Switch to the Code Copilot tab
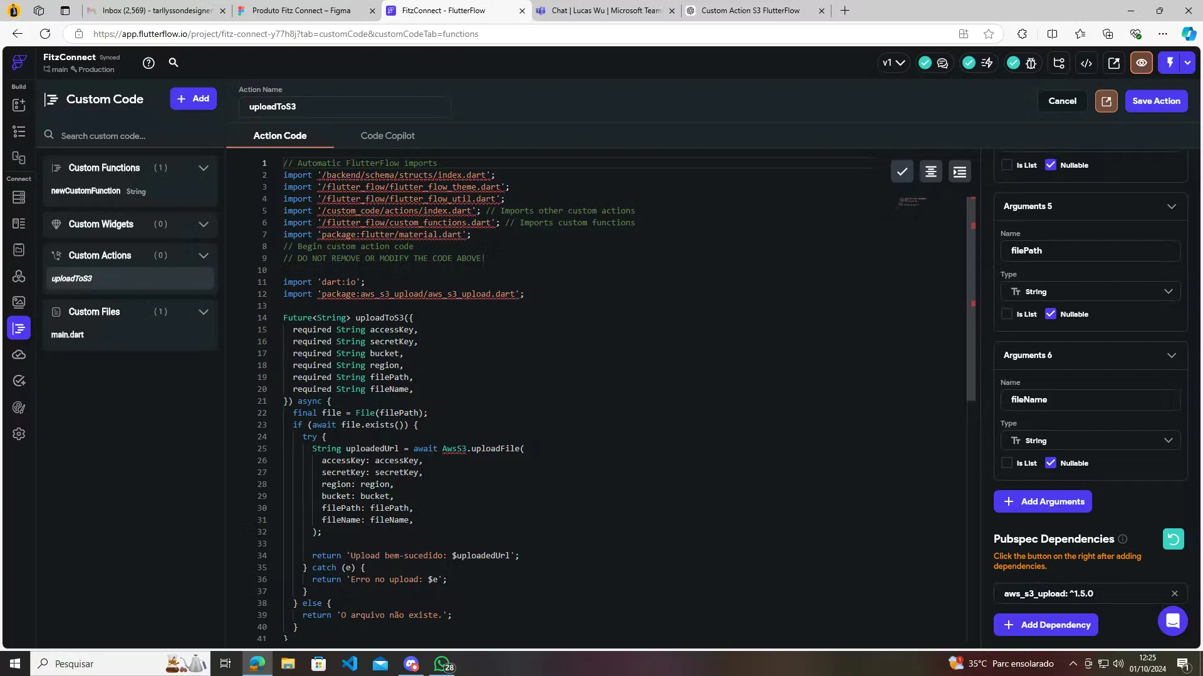This screenshot has height=676, width=1203. [387, 136]
